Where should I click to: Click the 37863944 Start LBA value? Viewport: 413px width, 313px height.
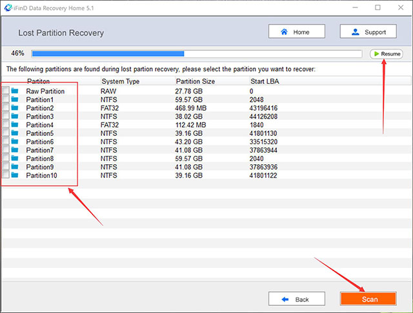coord(263,150)
